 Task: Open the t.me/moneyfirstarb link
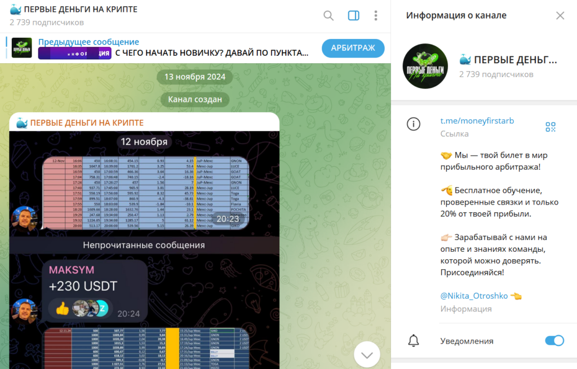(x=477, y=121)
